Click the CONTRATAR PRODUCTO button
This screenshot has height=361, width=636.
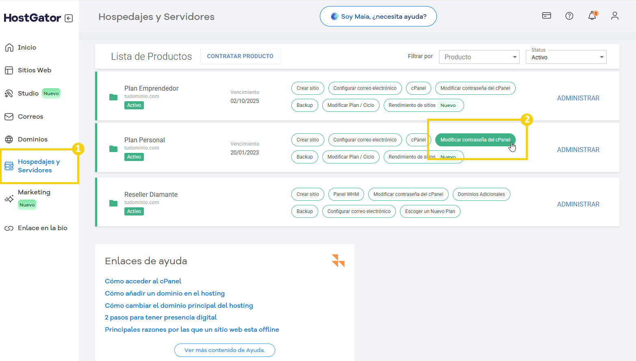point(240,57)
